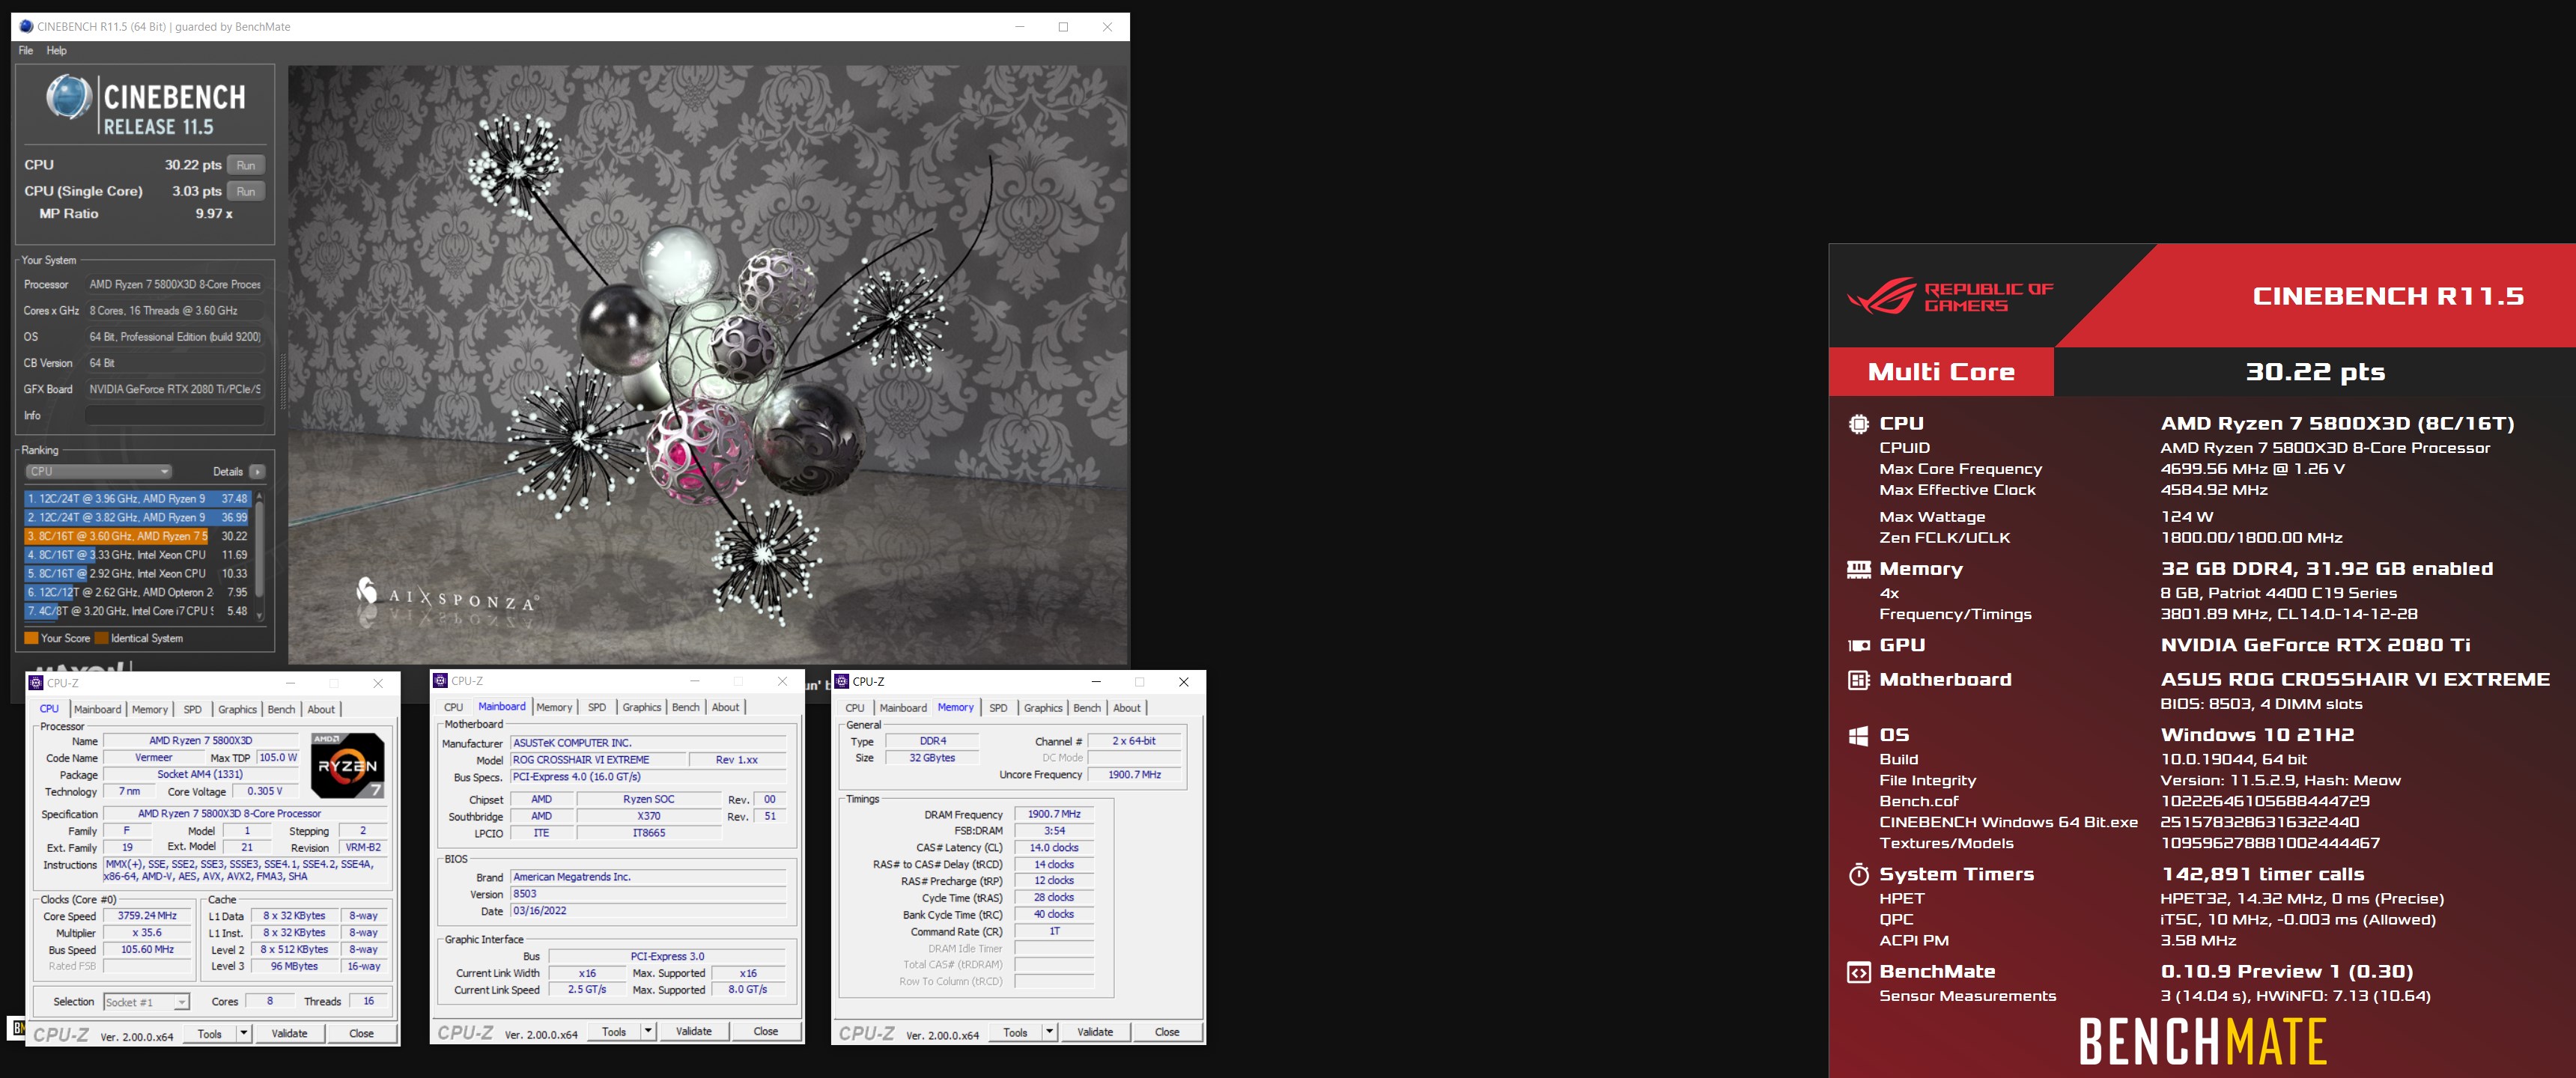Select ranking entry 8C/16T @ 3.33 GHz Xeon
Image resolution: width=2576 pixels, height=1078 pixels.
tap(137, 555)
